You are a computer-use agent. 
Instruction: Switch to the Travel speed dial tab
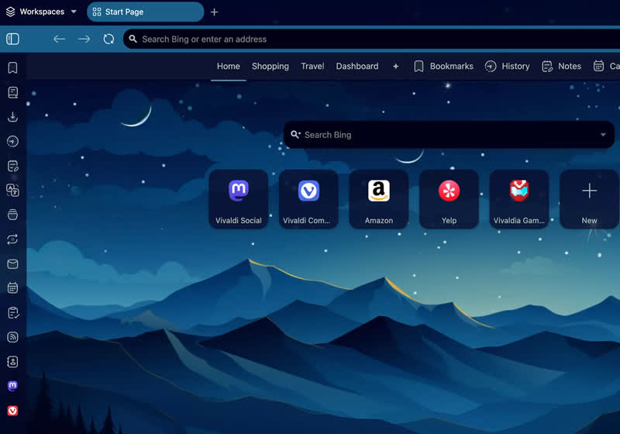312,67
